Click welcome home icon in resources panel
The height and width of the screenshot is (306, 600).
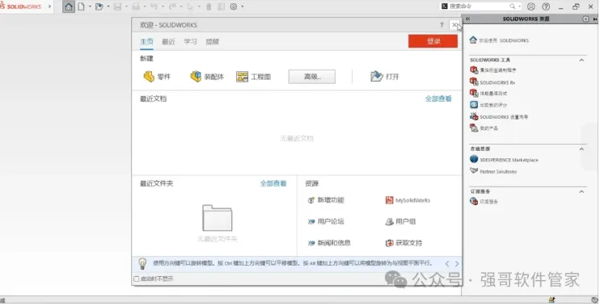(473, 40)
